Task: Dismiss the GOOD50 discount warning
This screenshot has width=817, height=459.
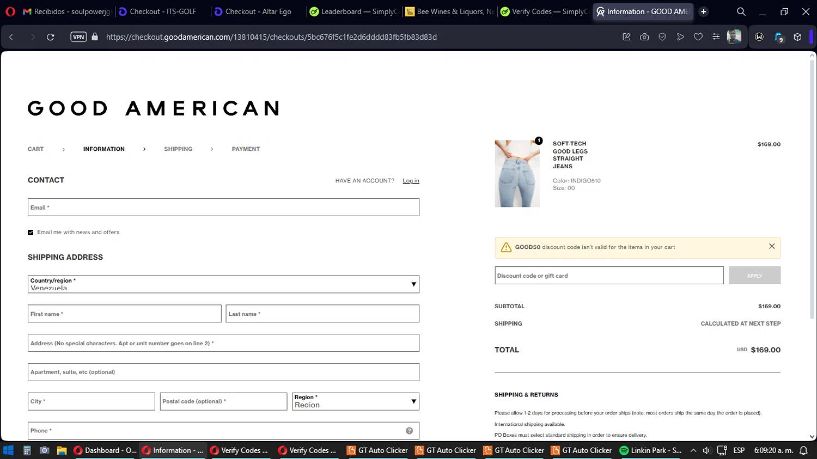Action: click(x=772, y=247)
